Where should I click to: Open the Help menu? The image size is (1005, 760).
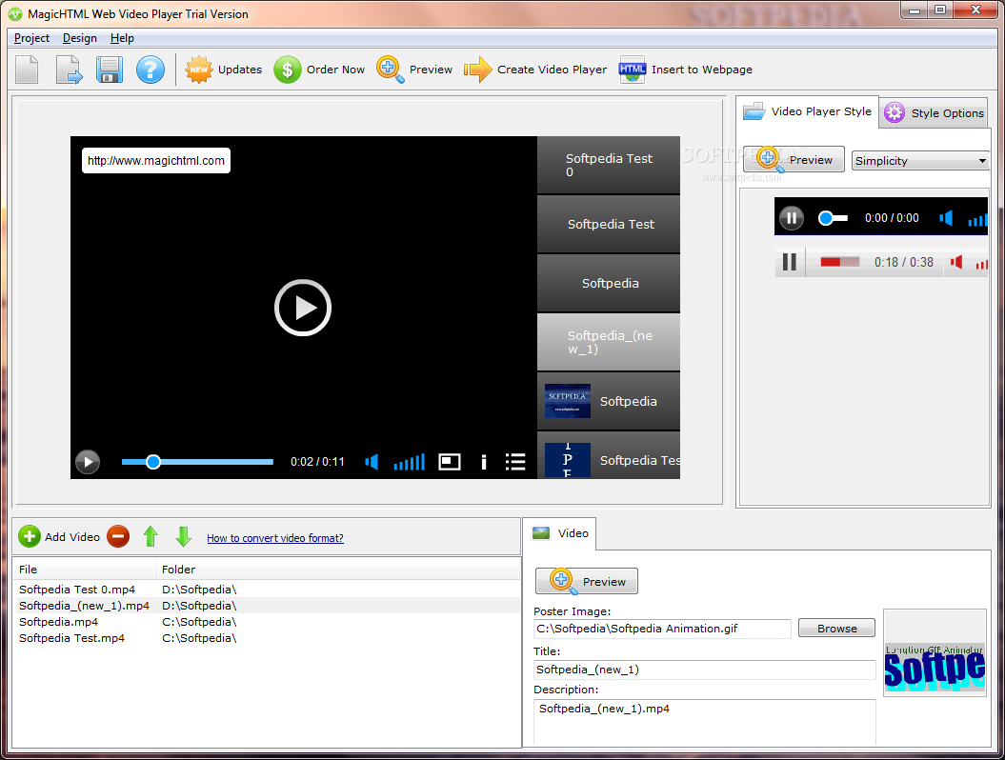tap(122, 38)
